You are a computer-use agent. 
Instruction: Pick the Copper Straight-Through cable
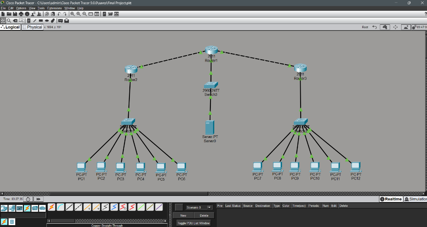tap(69, 207)
